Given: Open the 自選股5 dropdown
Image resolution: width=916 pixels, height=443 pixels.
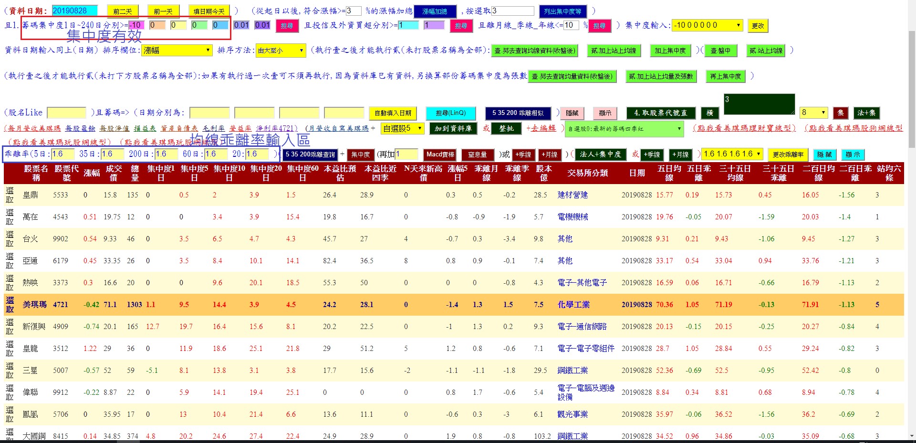Looking at the screenshot, I should point(403,128).
